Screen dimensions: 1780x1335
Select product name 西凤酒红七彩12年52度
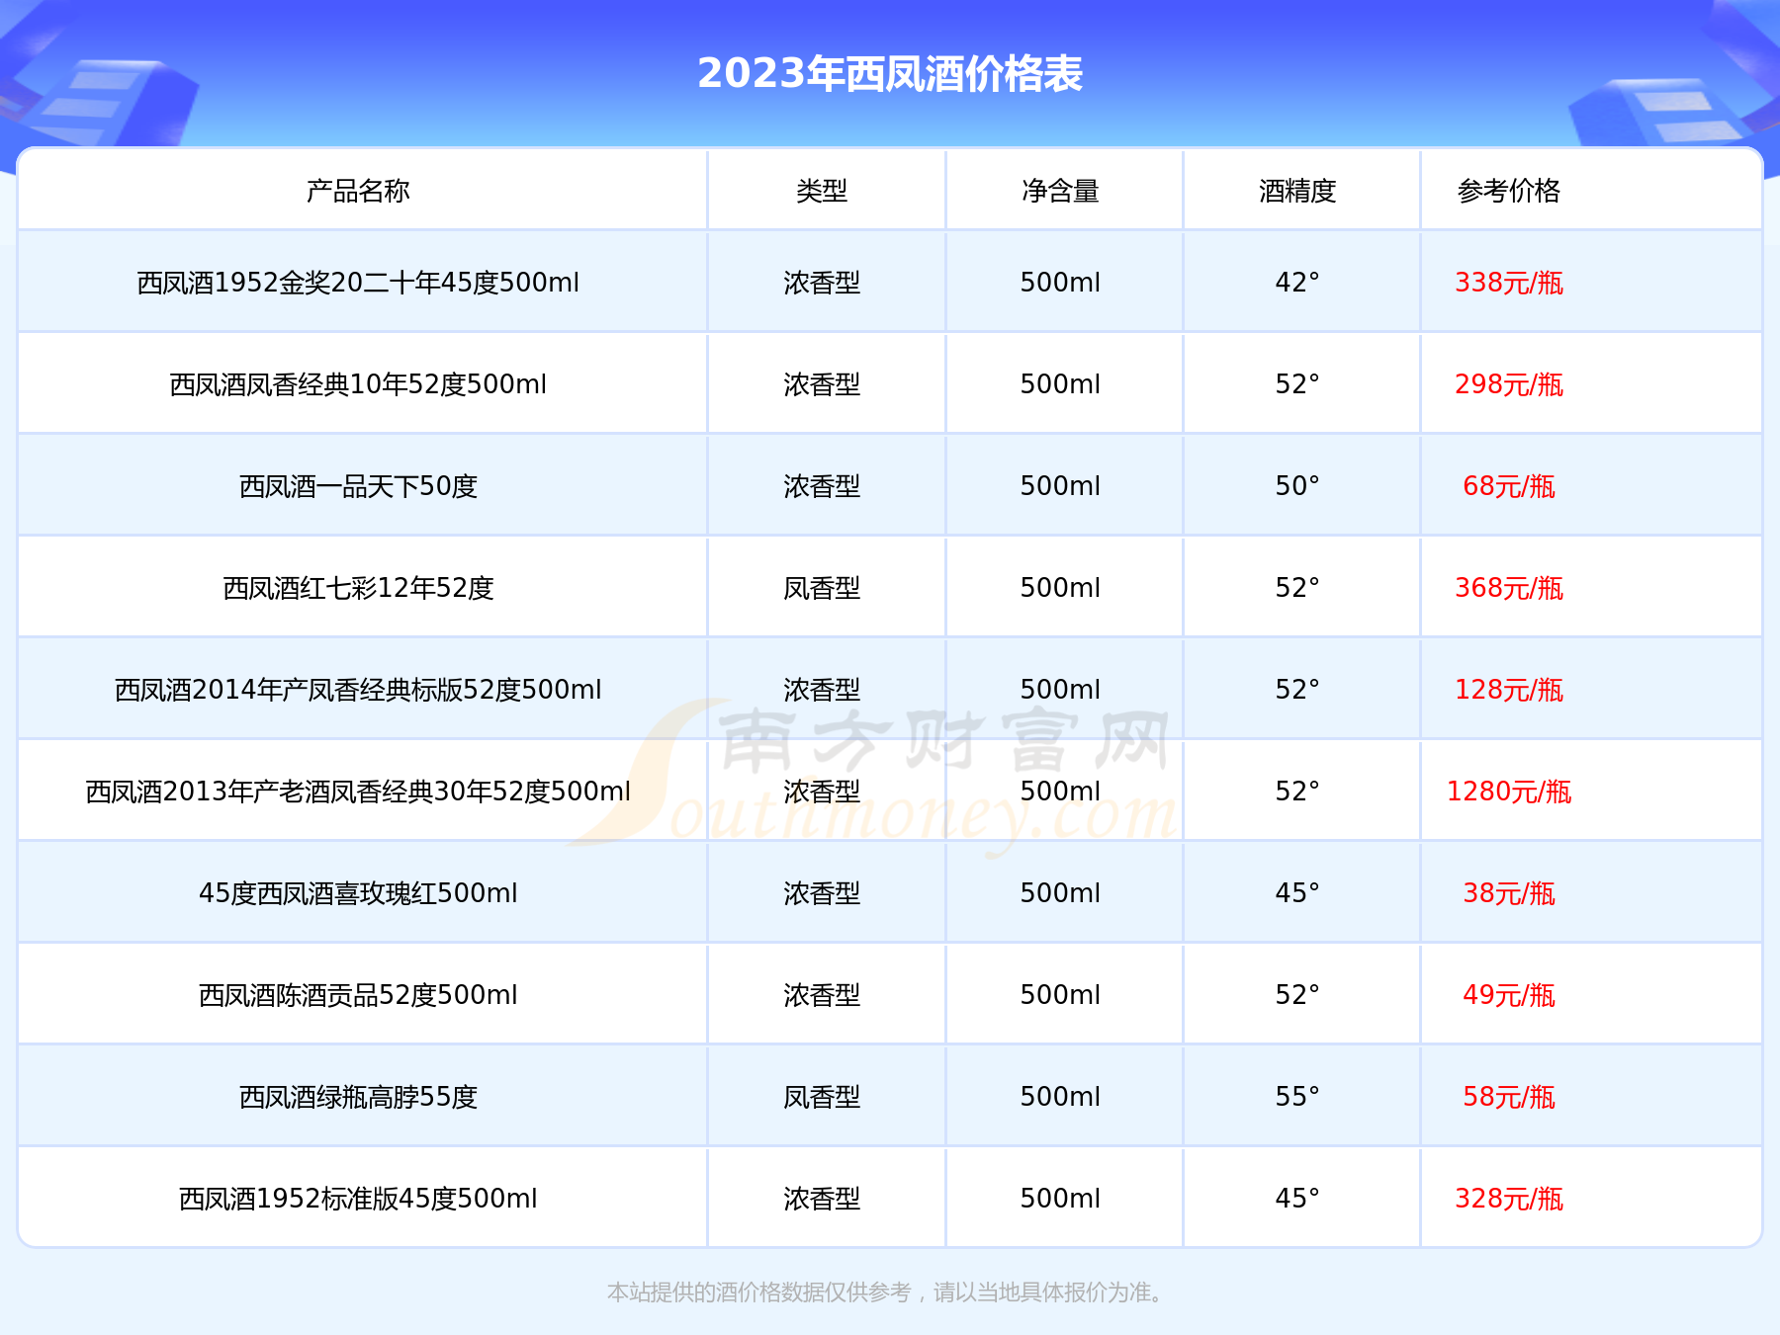pyautogui.click(x=358, y=588)
